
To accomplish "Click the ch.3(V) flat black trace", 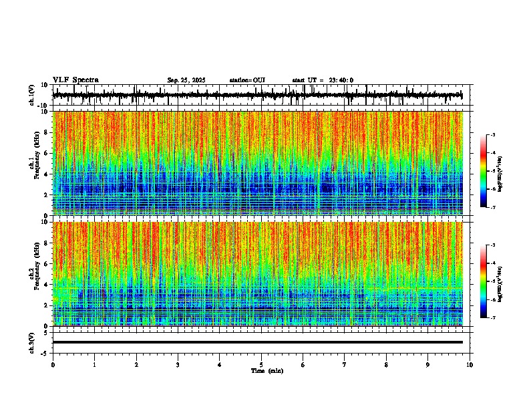I will click(258, 342).
